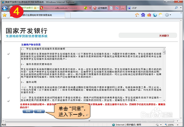Screen dimensions: 184x127
Task: Click the green 360 icon in address bar
Action: (86, 8)
